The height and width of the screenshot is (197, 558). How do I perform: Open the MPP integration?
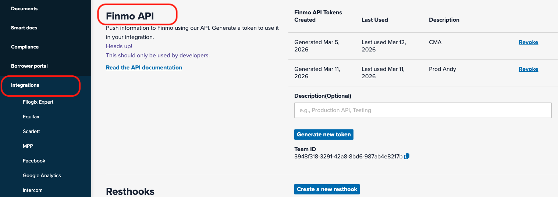[28, 146]
